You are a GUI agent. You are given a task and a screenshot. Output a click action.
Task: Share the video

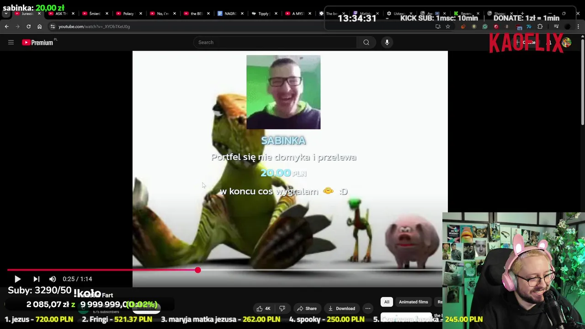(306, 308)
